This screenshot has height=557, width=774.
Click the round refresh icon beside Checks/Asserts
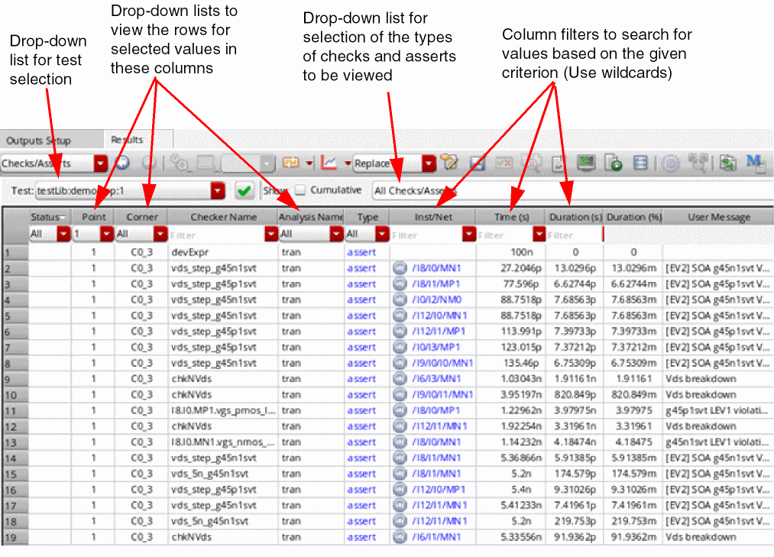pos(121,163)
